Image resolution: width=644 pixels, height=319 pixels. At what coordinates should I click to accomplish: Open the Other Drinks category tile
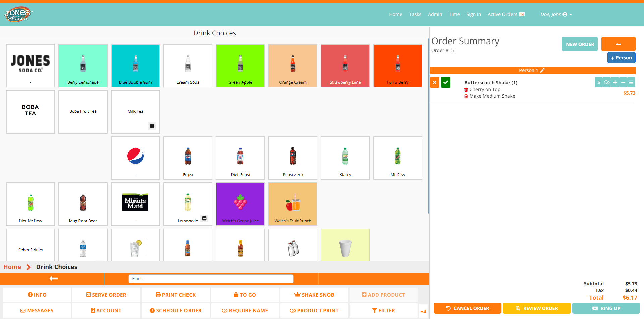[31, 245]
